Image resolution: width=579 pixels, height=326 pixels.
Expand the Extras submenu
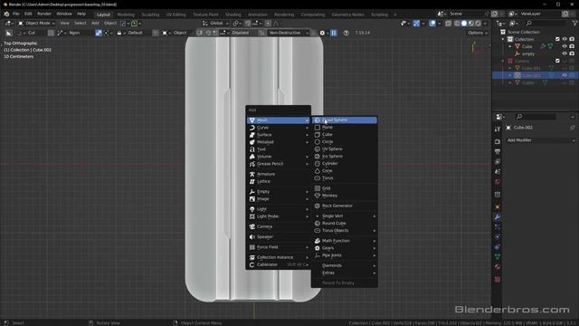click(x=345, y=273)
